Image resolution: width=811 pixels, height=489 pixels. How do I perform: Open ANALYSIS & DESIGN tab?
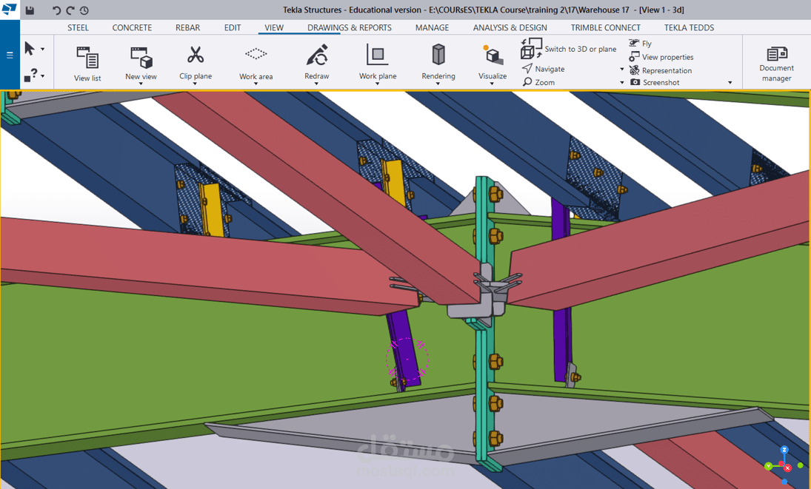coord(510,28)
